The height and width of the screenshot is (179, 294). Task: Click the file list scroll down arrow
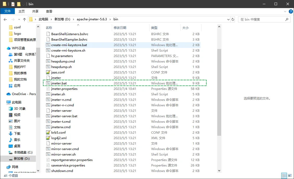(219, 171)
